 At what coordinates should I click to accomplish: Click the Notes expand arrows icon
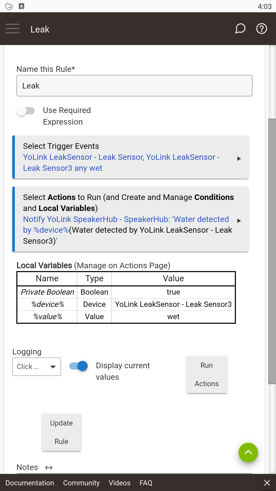coord(49,468)
